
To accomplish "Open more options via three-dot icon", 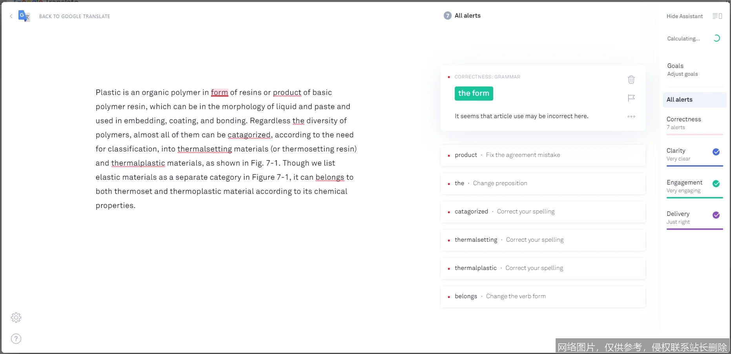I will tap(631, 116).
